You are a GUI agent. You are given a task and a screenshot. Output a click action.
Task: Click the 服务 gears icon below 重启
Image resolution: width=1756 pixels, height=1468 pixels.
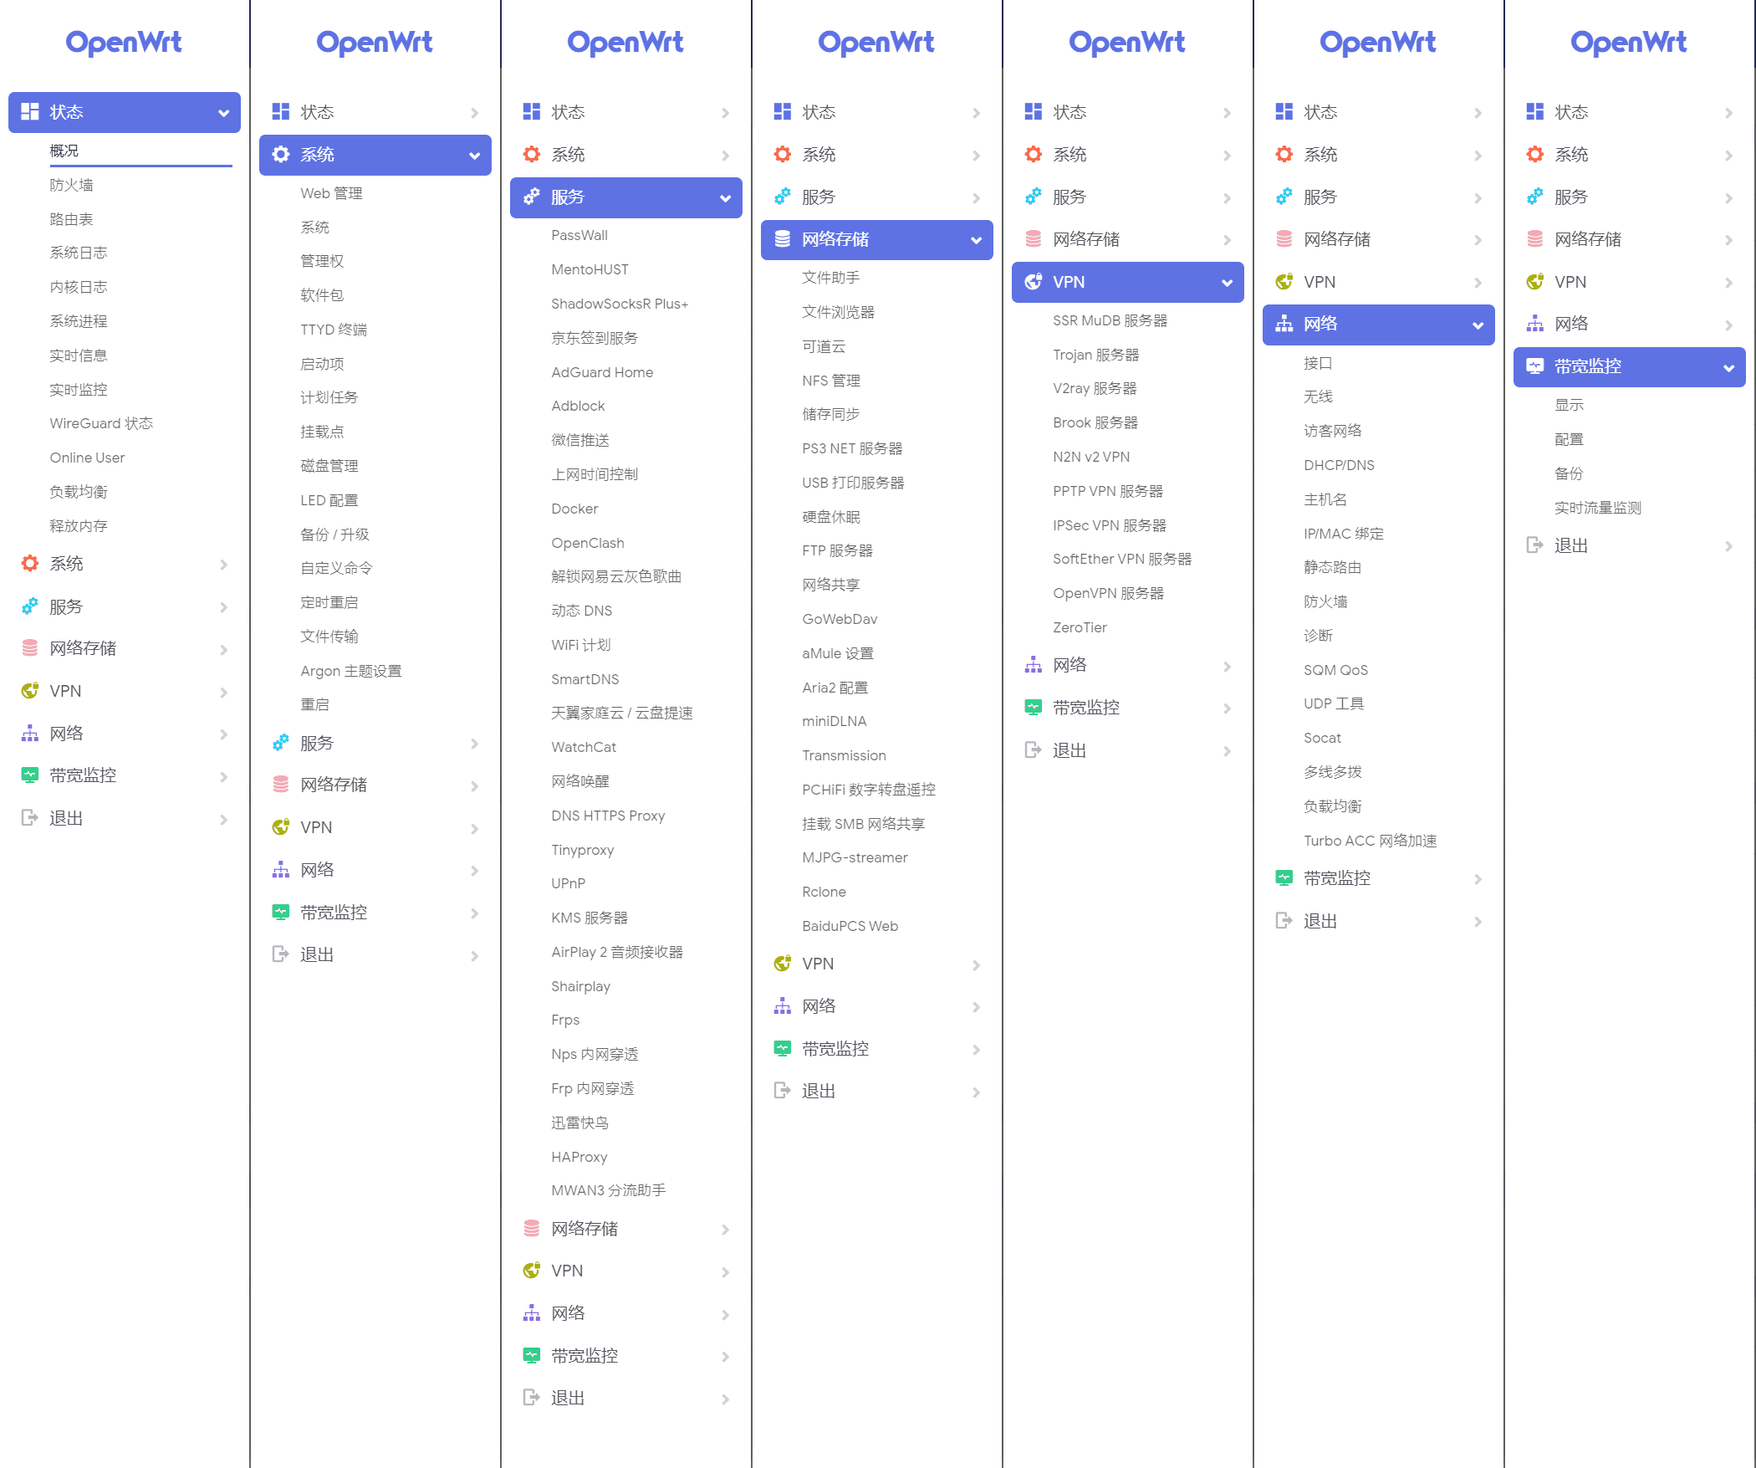coord(281,743)
